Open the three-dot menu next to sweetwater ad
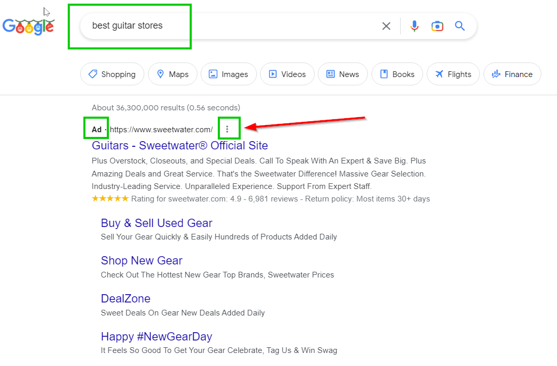 (227, 129)
